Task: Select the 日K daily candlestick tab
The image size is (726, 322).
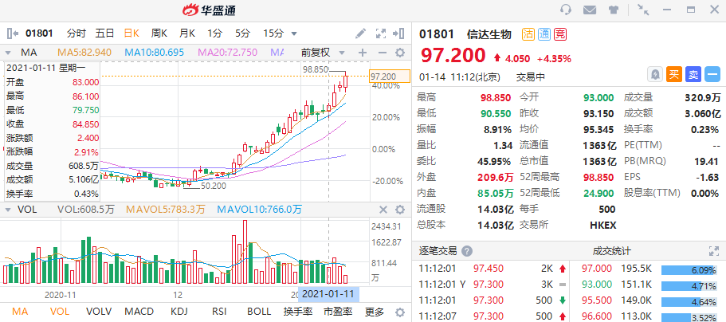Action: [x=131, y=33]
